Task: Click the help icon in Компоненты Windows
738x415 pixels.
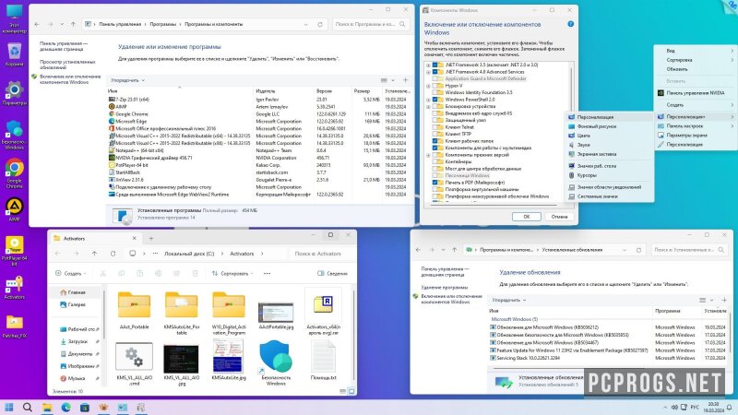Action: (570, 24)
